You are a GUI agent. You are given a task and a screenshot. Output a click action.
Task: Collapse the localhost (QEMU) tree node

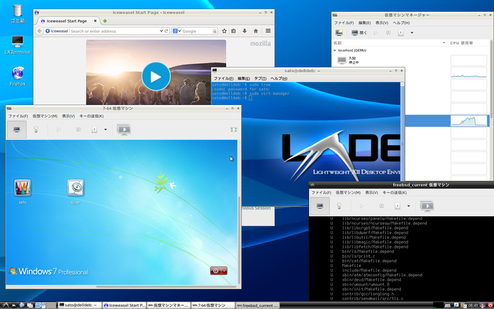coord(335,51)
